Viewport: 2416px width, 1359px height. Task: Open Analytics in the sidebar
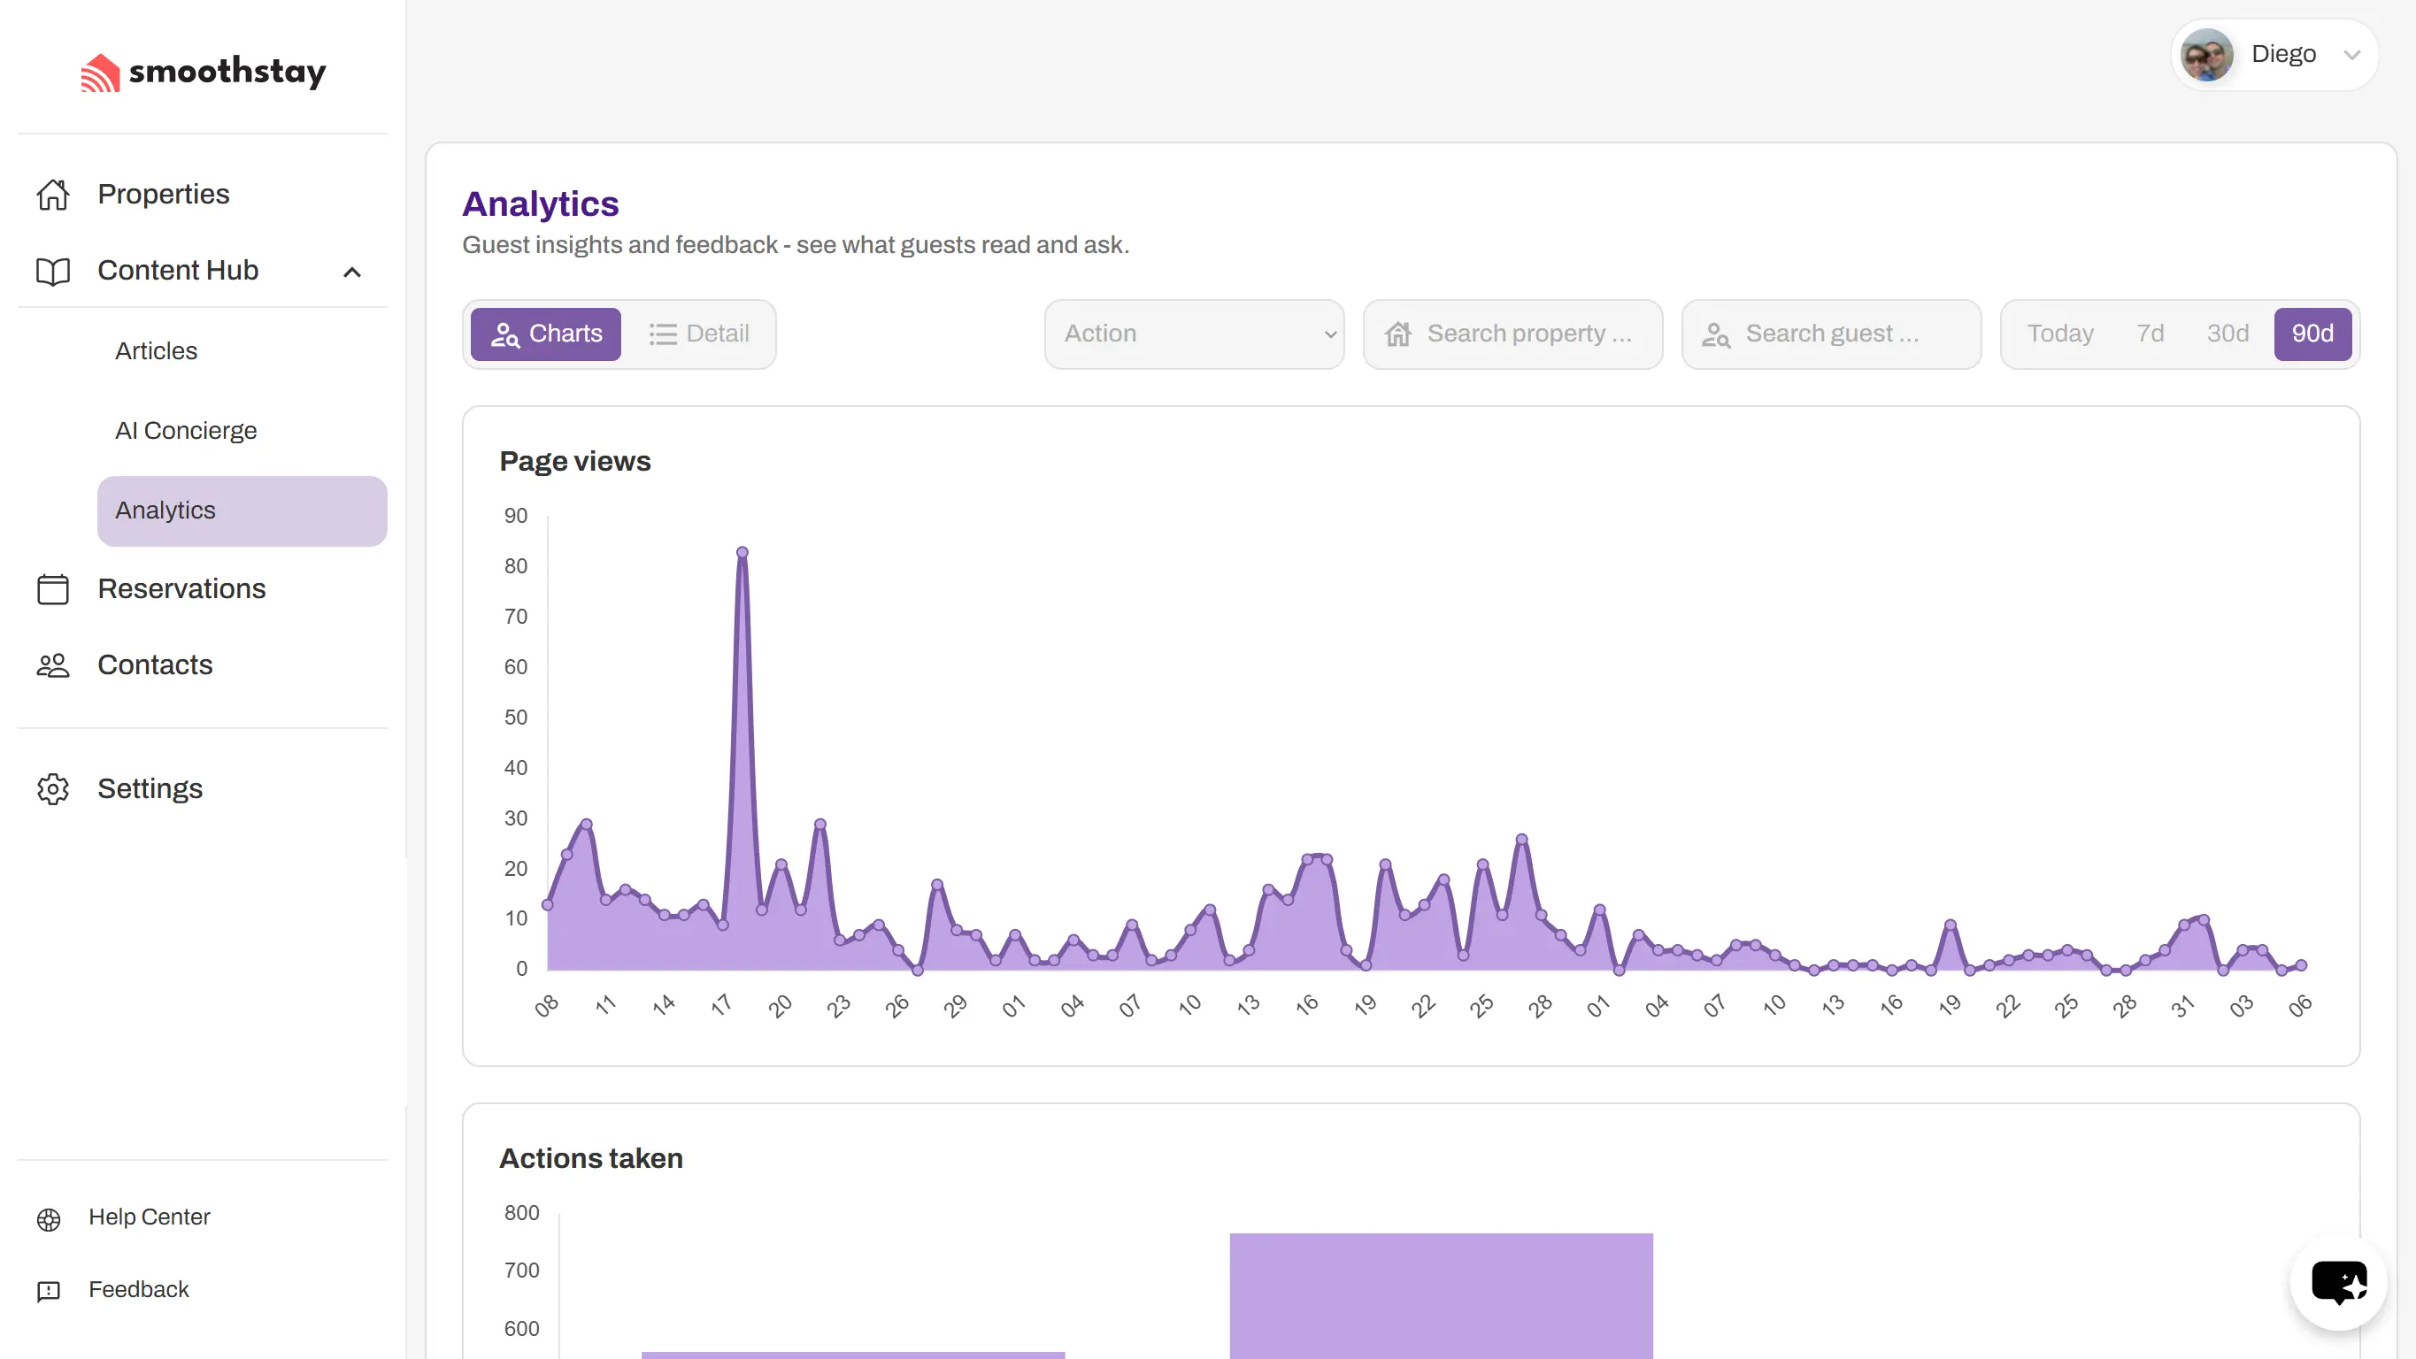click(x=242, y=511)
